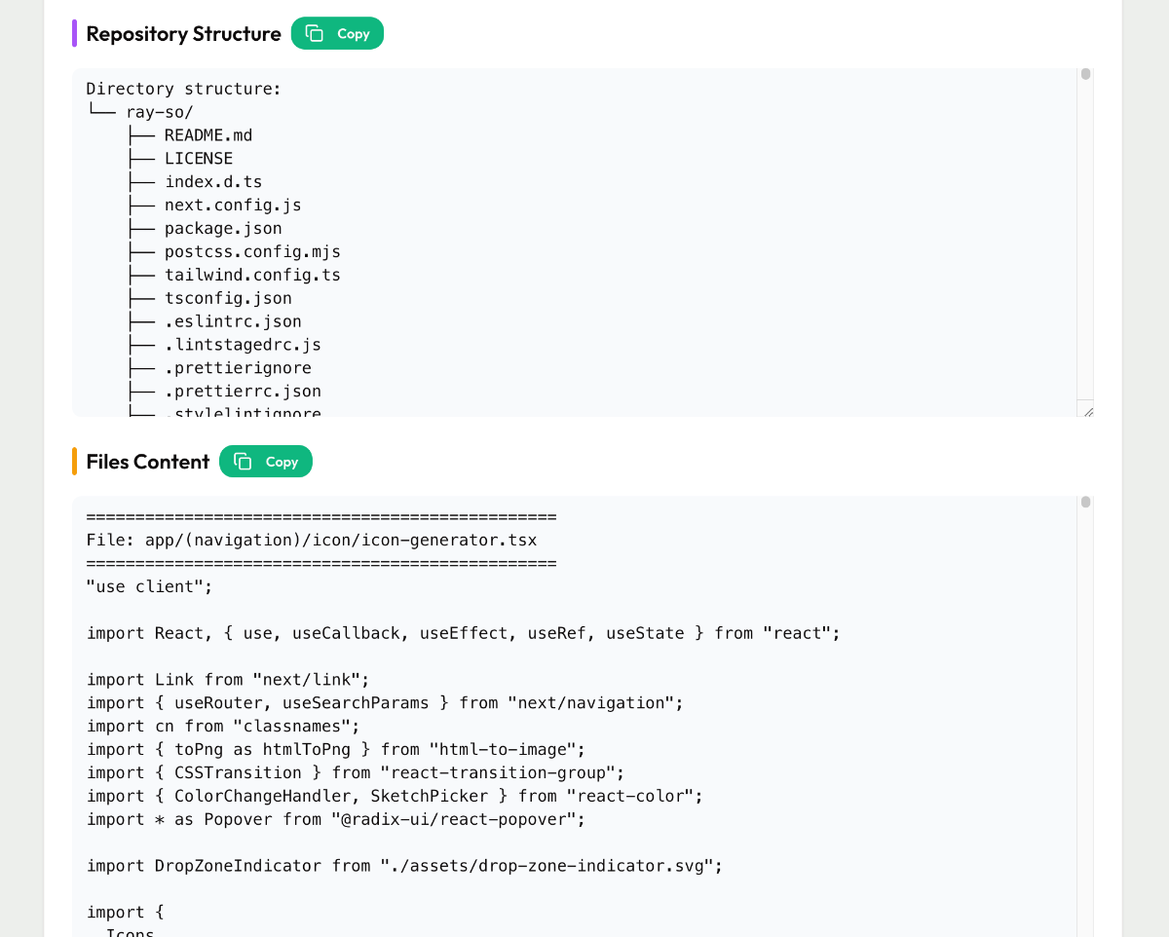Click the DropZoneIndicator import line
This screenshot has height=937, width=1169.
point(404,866)
